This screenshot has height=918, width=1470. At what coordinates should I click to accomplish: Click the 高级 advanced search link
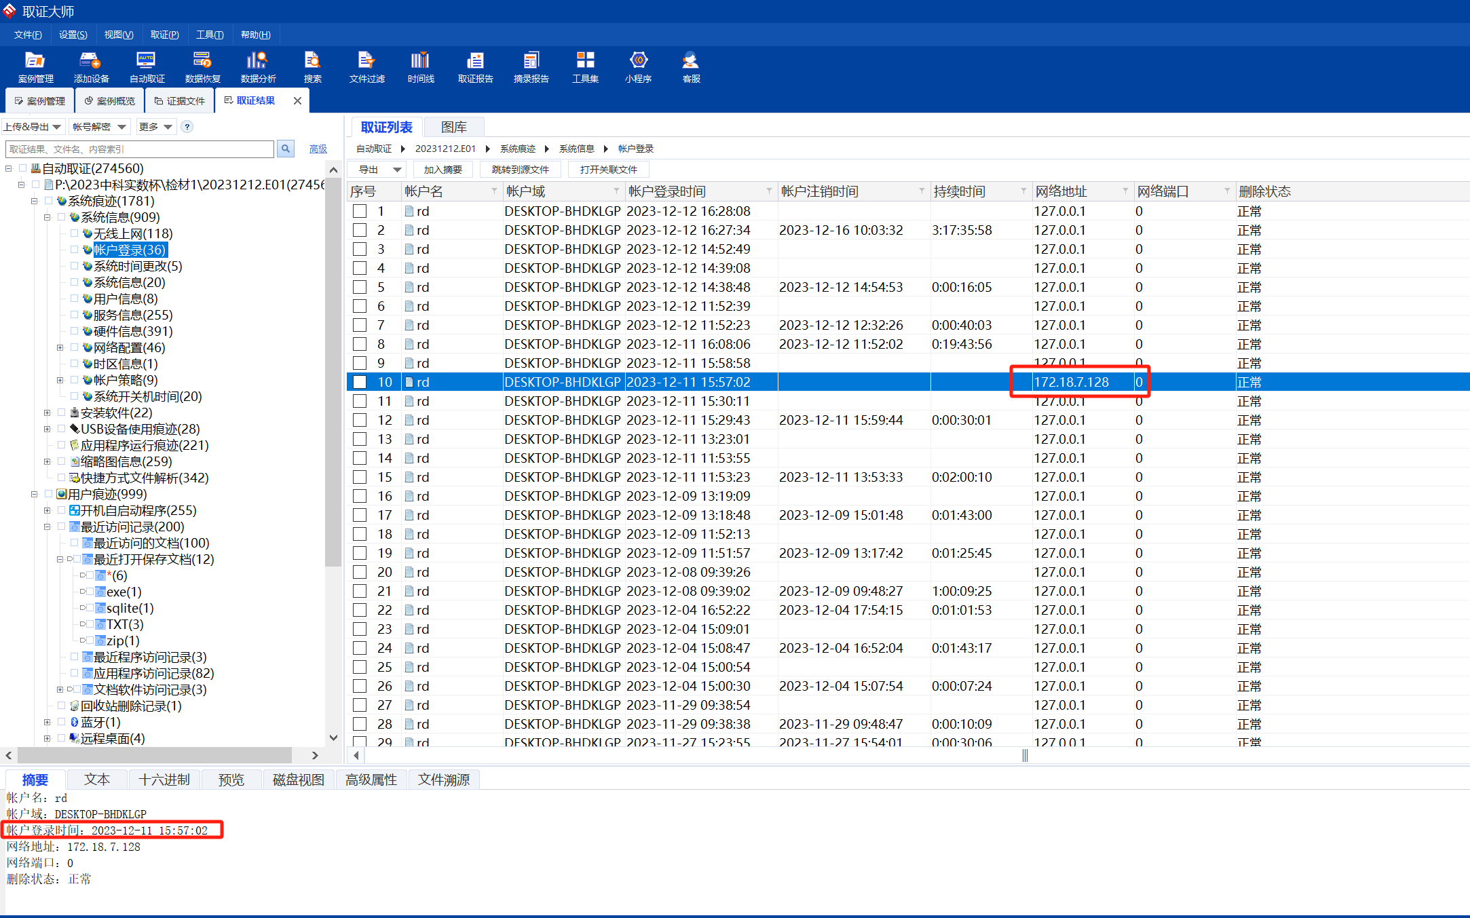pyautogui.click(x=318, y=149)
